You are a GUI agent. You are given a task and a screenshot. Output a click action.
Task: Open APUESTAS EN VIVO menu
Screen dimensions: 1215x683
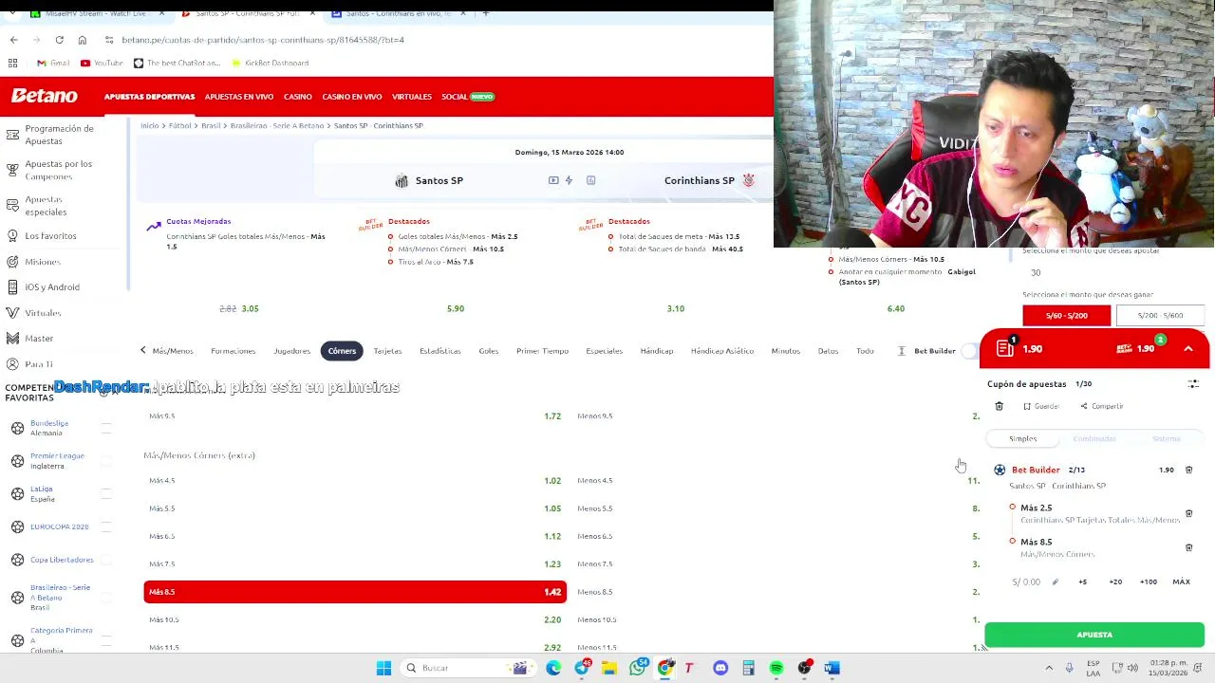239,97
